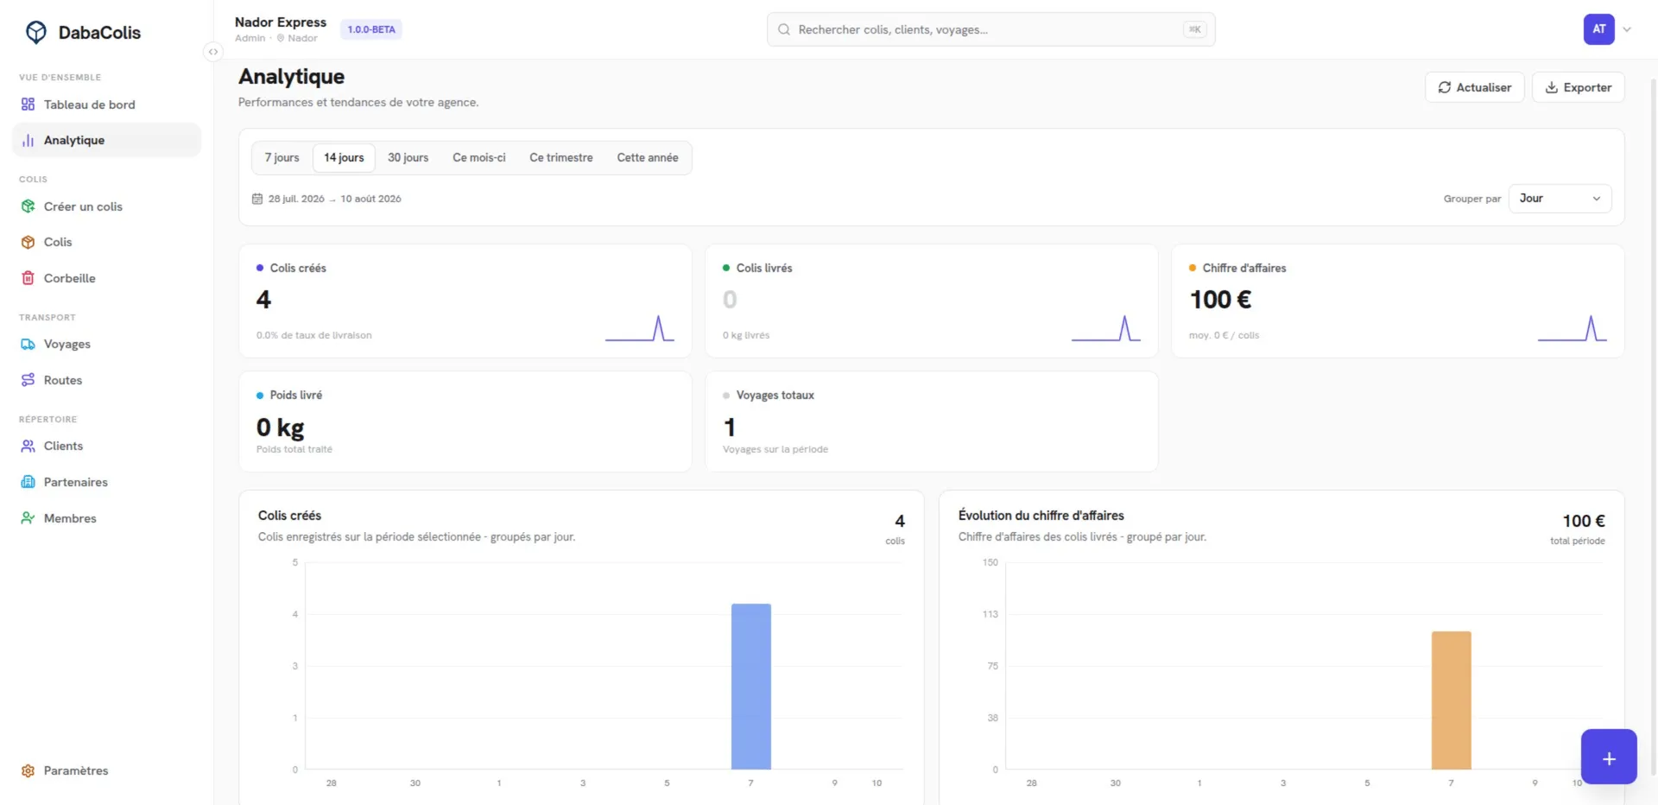Click the Voyages totaux card title
Image resolution: width=1658 pixels, height=805 pixels.
pos(775,396)
